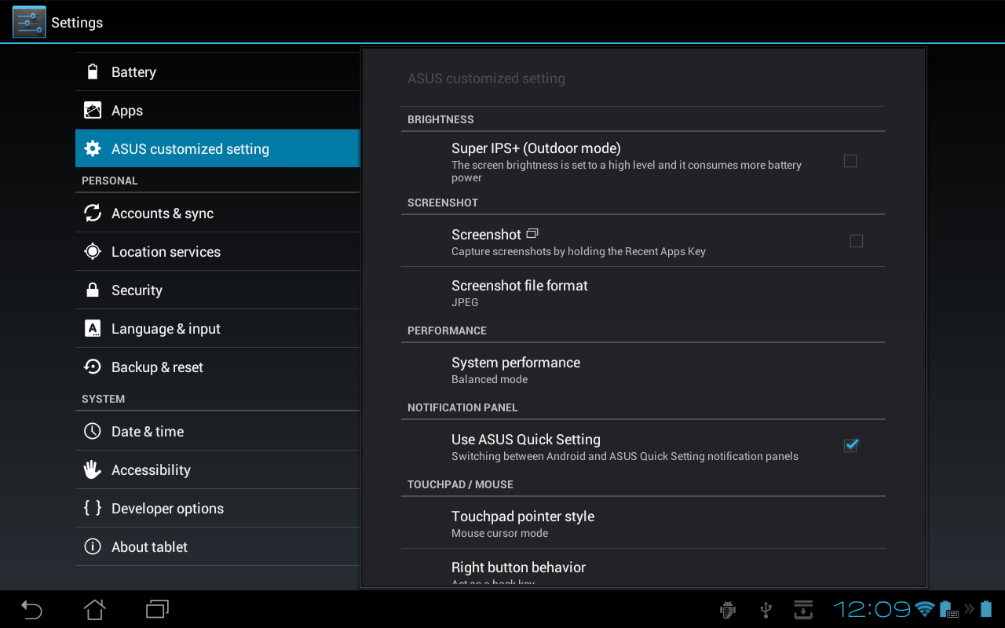Go to Developer options
Viewport: 1005px width, 628px height.
pos(217,509)
